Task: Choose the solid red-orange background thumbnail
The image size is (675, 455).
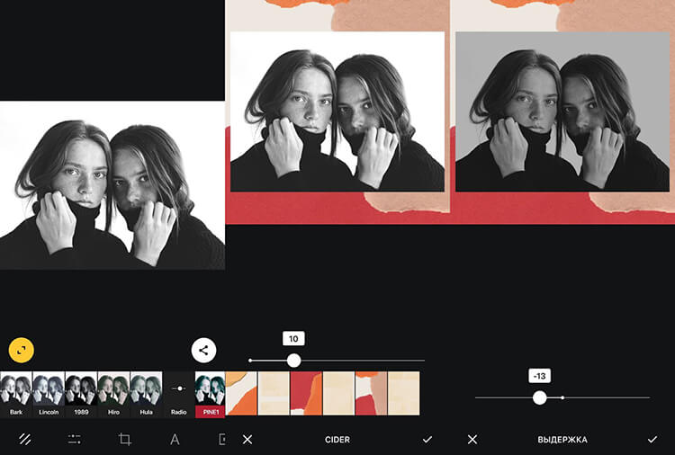Action: tap(306, 394)
